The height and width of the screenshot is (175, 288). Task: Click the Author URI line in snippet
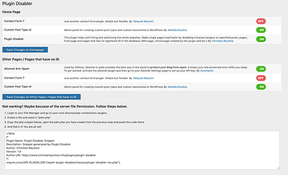(51, 155)
